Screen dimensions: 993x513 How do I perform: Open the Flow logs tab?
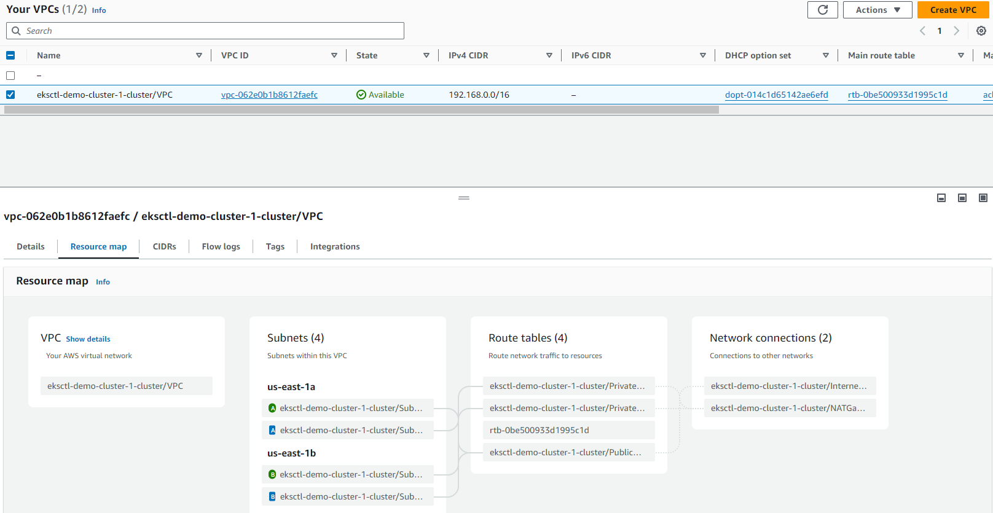[221, 246]
